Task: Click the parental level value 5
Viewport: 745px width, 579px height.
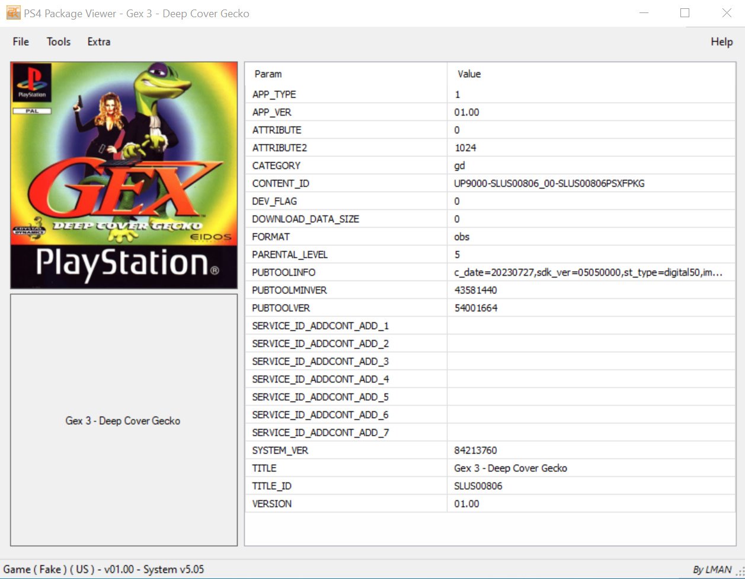Action: [457, 254]
